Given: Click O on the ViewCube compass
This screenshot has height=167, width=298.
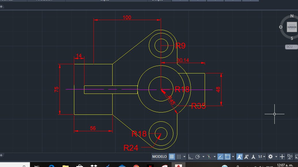Looking at the screenshot, I should coord(281,27).
